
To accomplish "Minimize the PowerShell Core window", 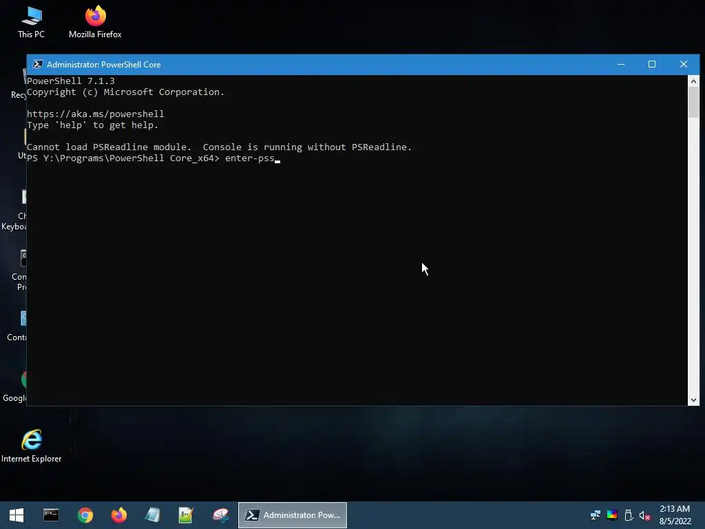I will 621,64.
